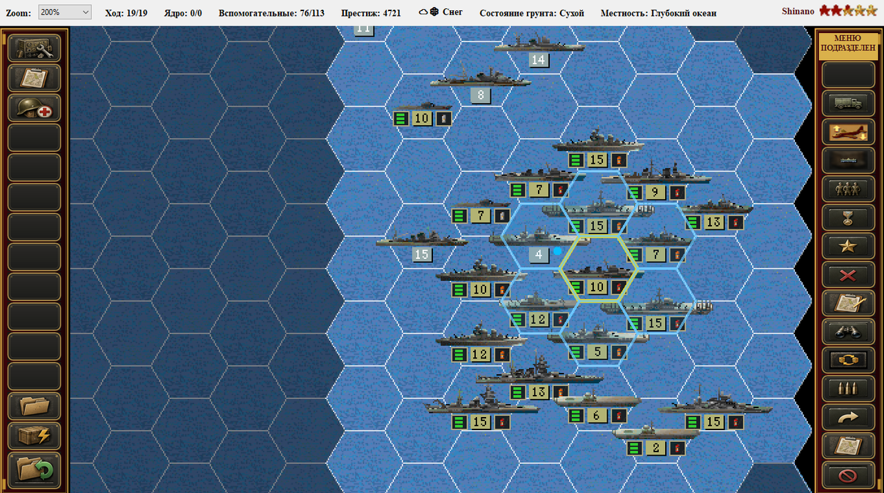Screen dimensions: 884x493
Task: Click the bottom clipboard map icon
Action: point(848,446)
